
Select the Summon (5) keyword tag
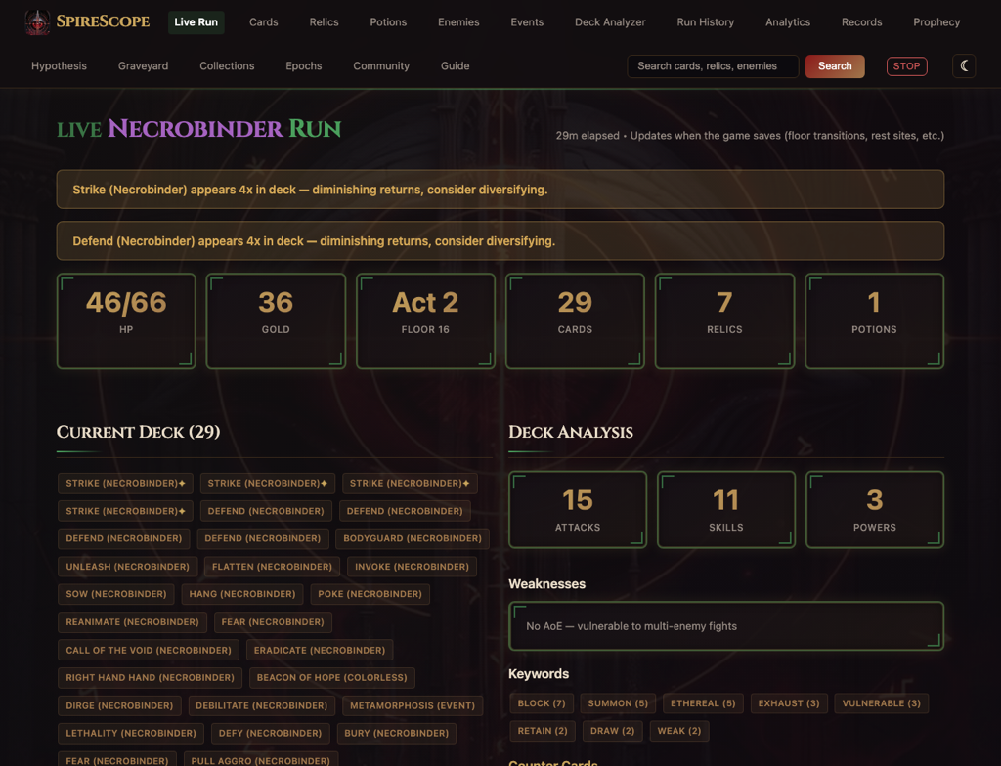(618, 703)
